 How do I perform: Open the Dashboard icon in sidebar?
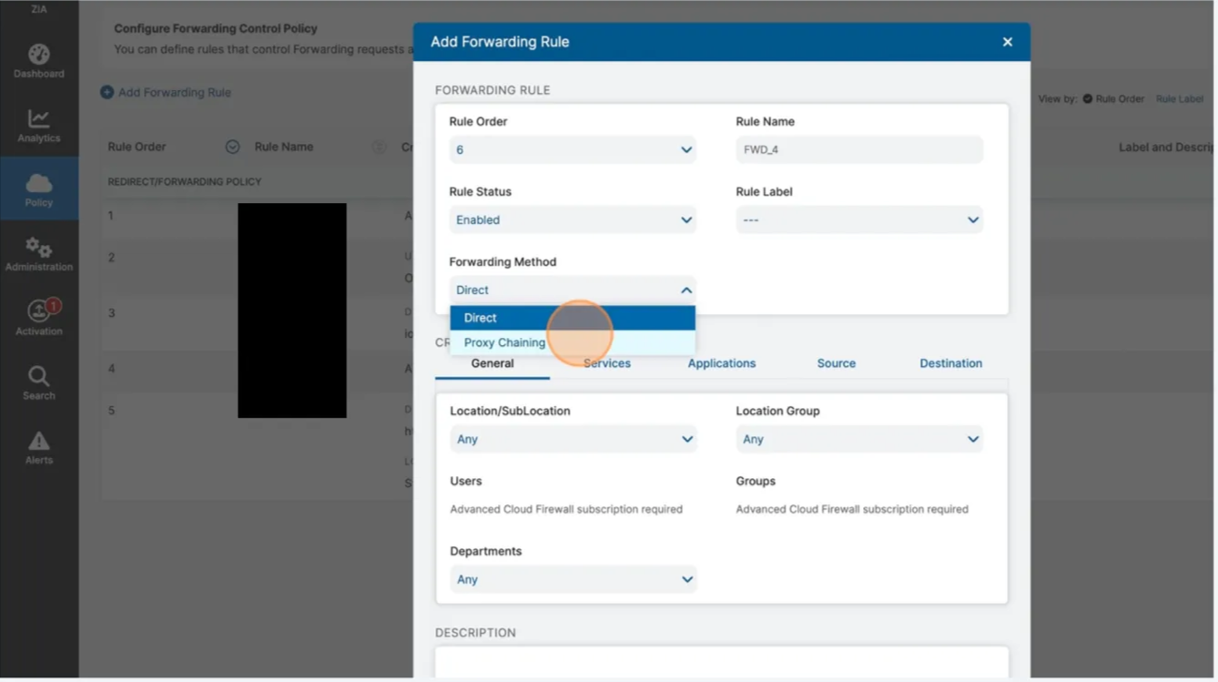38,54
